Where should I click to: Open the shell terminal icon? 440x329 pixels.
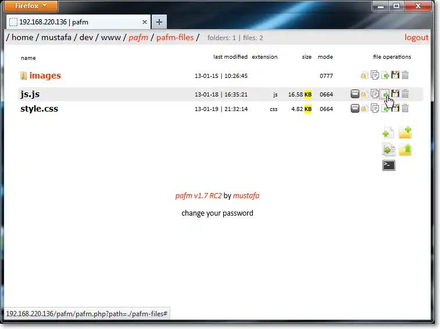(x=389, y=165)
